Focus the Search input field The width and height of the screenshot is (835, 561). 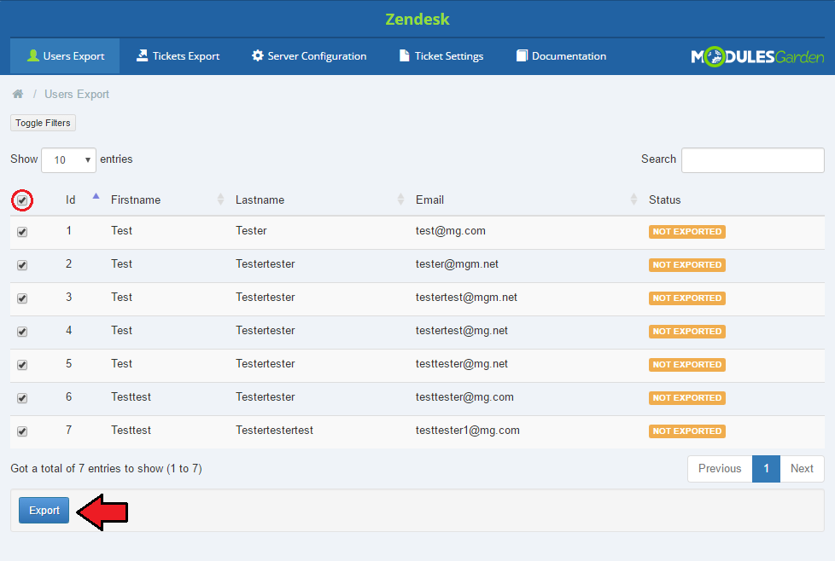(753, 160)
